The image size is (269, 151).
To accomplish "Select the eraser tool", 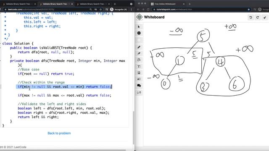I will [x=139, y=53].
